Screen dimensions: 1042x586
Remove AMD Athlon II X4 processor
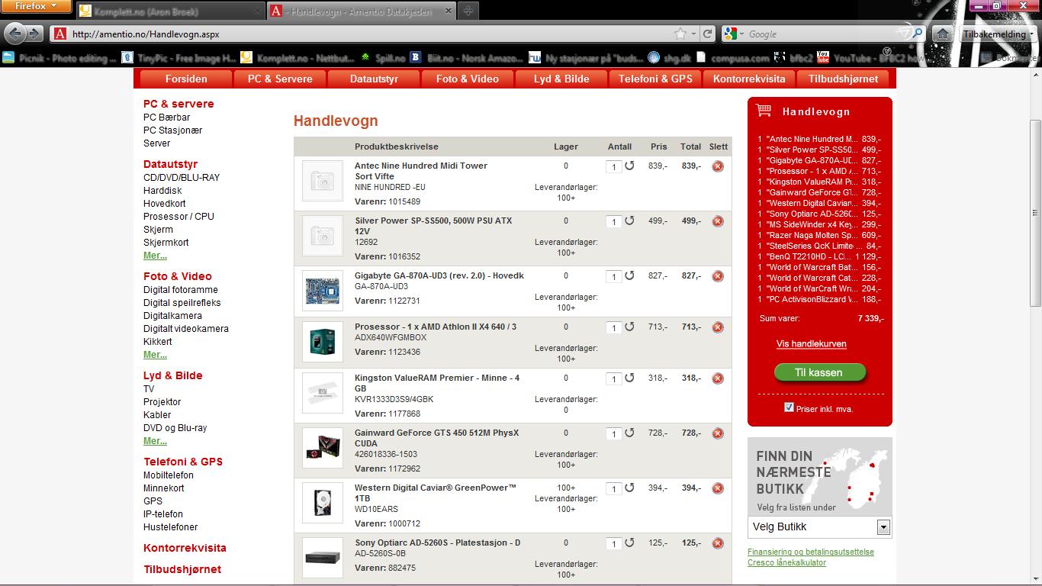click(x=718, y=327)
